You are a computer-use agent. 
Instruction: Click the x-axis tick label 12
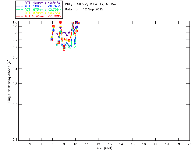(98, 144)
